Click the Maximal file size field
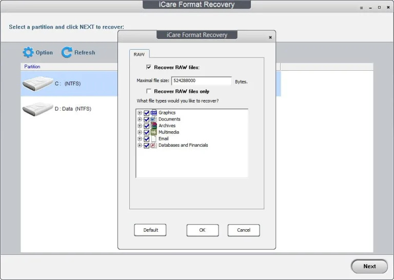This screenshot has width=394, height=280. (202, 81)
